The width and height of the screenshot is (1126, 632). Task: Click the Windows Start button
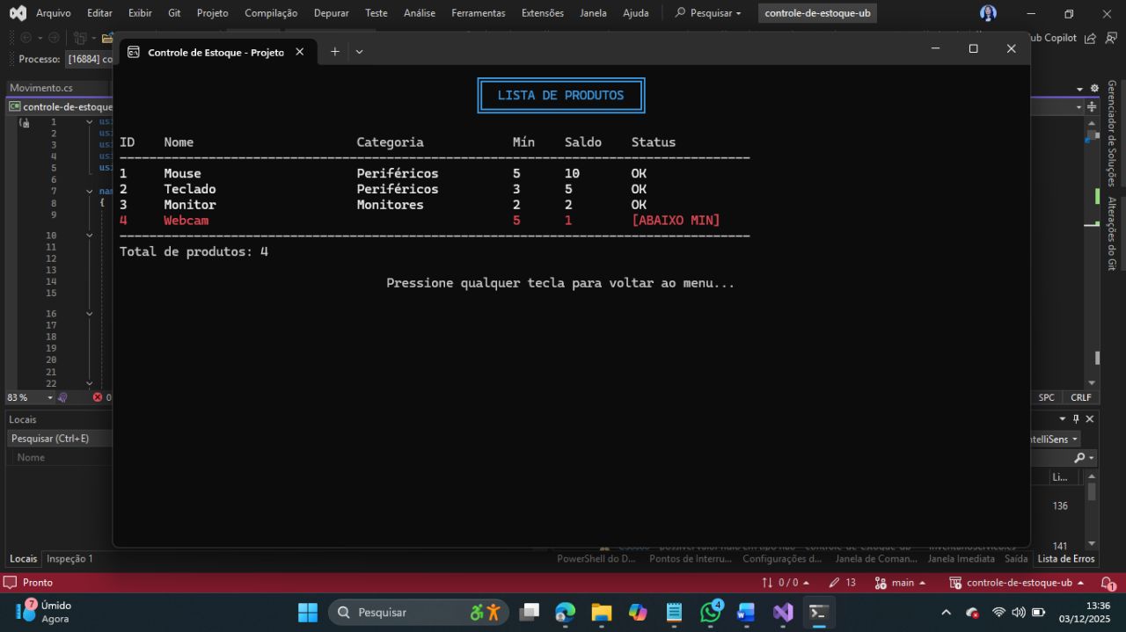pyautogui.click(x=308, y=612)
